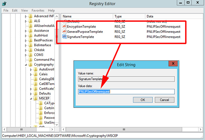
Task: Select the EncryptionTemplate value name
Action: tap(81, 27)
